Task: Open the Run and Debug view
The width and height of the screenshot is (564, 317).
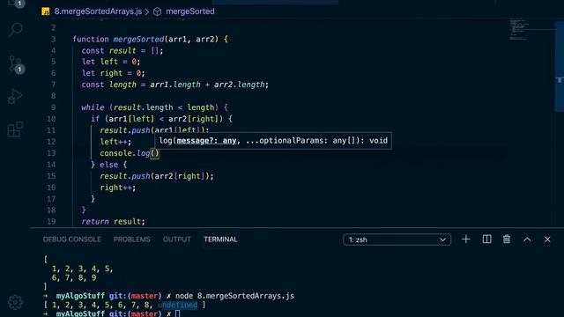Action: tap(16, 96)
